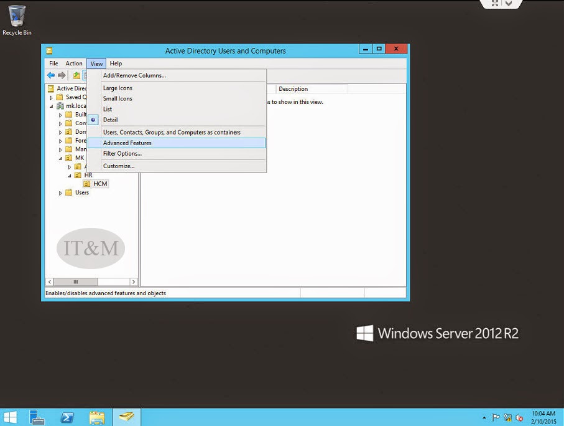Launch Windows PowerShell from the taskbar
This screenshot has width=564, height=426.
tap(67, 417)
